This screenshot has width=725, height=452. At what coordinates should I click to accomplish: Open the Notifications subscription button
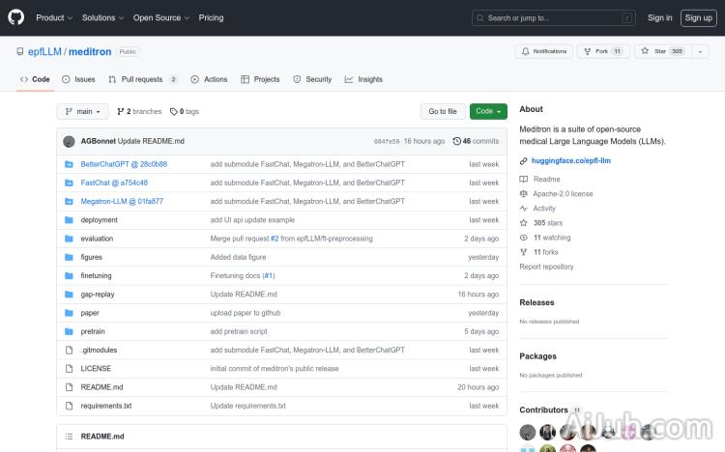[544, 51]
